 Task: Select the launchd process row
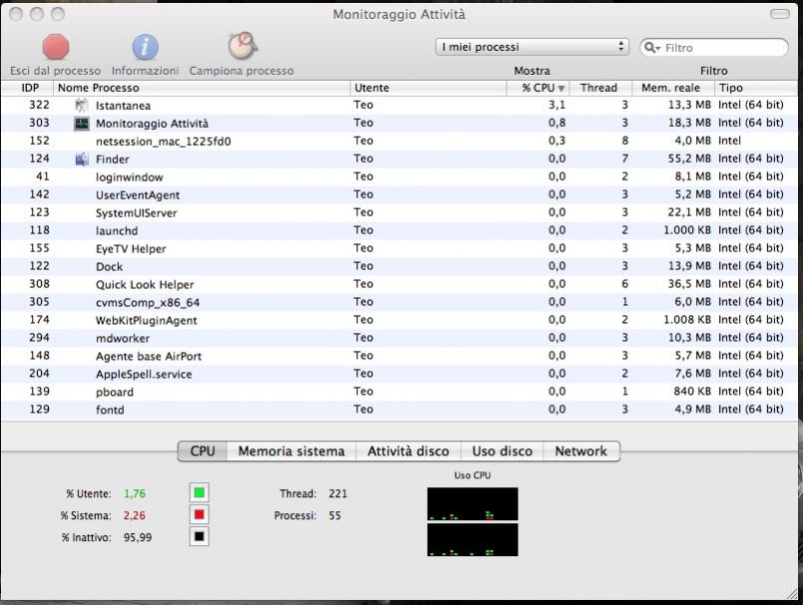click(399, 231)
